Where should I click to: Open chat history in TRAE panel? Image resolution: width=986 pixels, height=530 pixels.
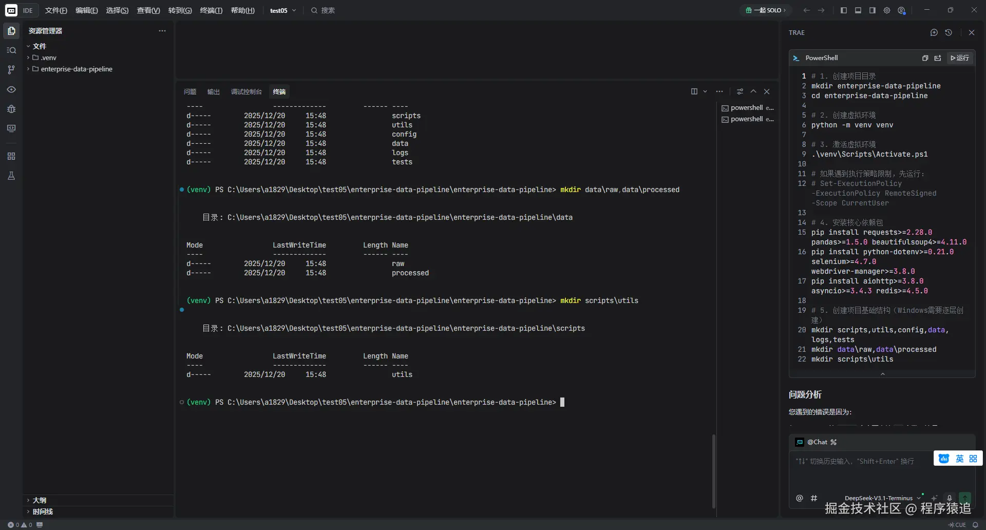(x=949, y=32)
